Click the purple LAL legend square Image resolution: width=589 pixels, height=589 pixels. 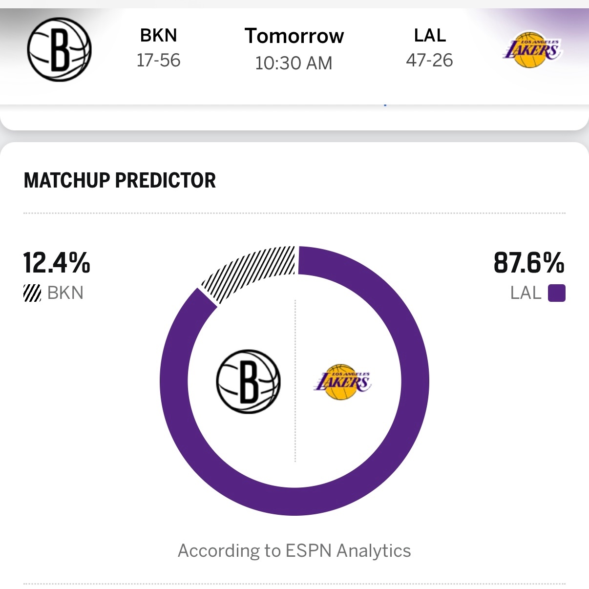(x=556, y=293)
